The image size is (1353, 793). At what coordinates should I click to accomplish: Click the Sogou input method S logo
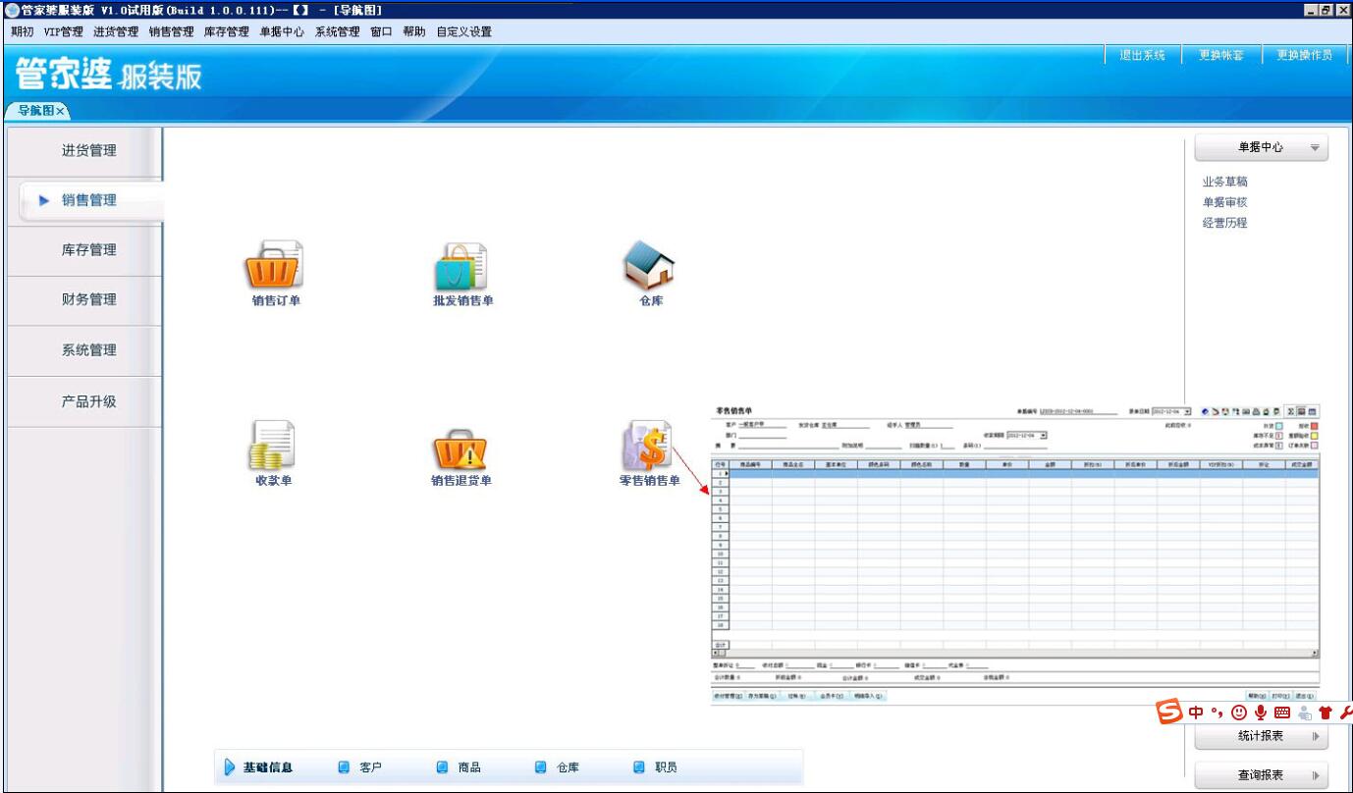(1169, 712)
